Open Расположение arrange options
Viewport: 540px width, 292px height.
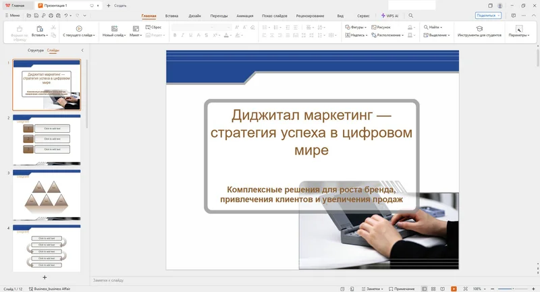coord(387,35)
